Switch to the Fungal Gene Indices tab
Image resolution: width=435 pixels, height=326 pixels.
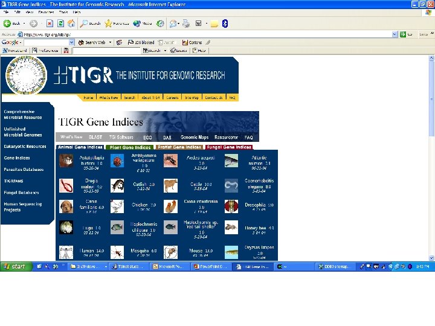point(229,147)
